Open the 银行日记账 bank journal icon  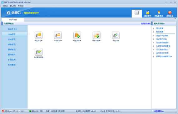tap(58, 35)
